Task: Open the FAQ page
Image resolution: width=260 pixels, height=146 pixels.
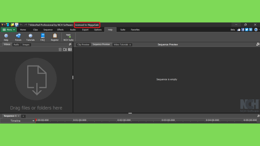Action: pos(43,37)
